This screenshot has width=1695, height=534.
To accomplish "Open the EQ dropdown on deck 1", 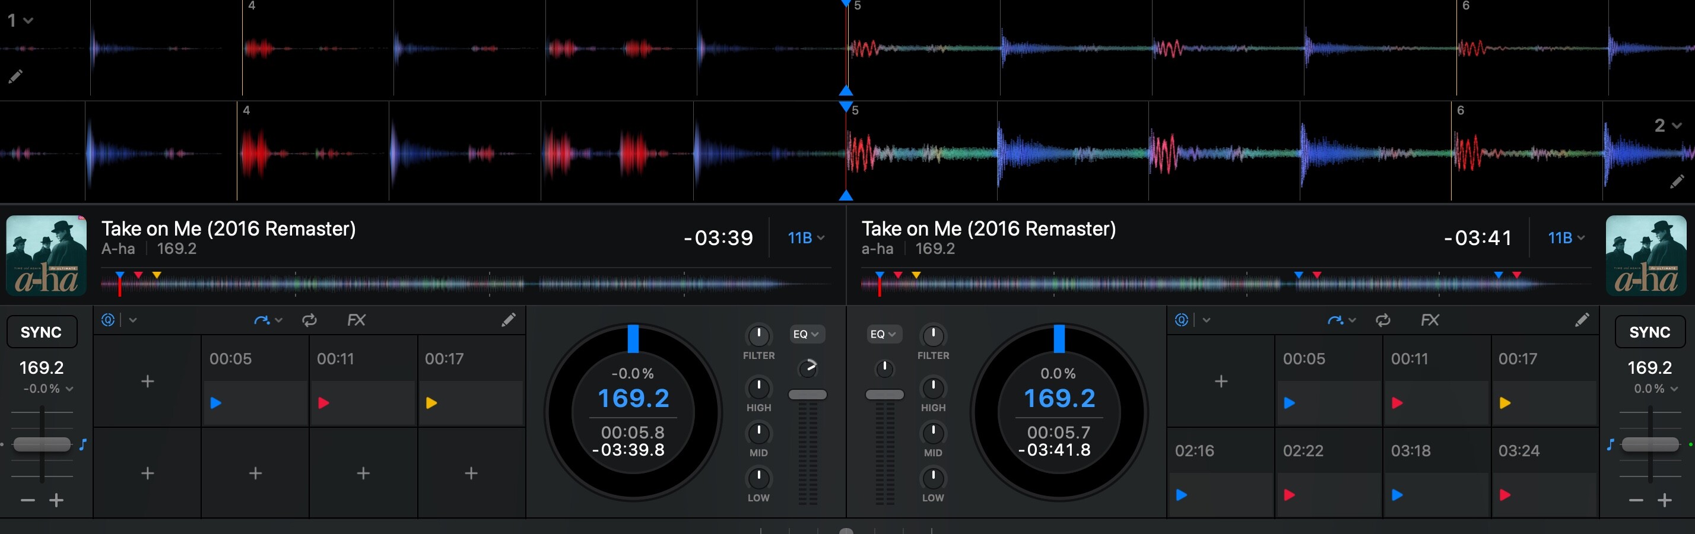I will click(807, 334).
